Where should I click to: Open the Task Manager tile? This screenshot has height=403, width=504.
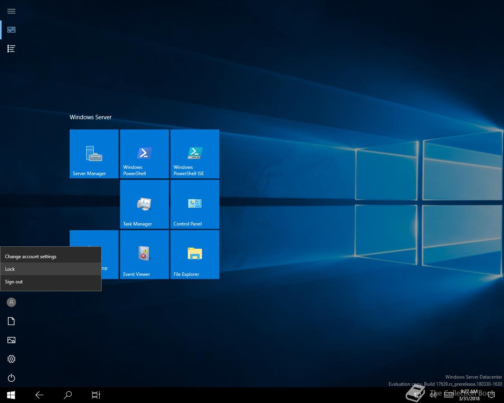(x=145, y=204)
